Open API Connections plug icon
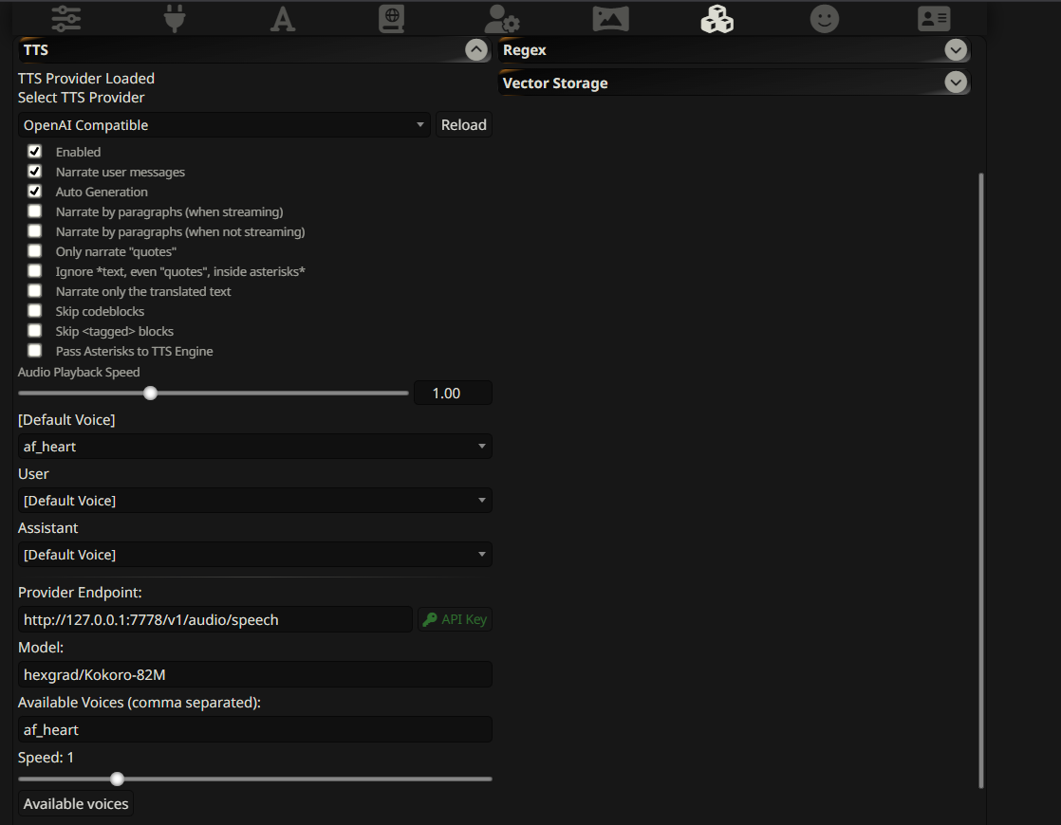 pos(174,18)
